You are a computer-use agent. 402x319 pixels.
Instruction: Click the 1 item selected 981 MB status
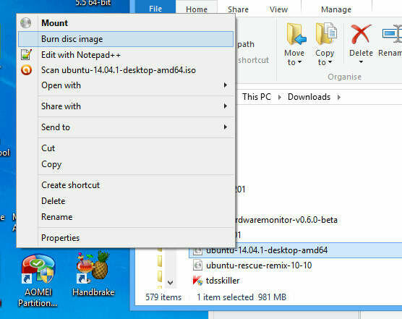pos(241,297)
